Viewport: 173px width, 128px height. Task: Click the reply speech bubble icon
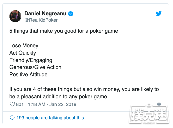[x=12, y=118]
